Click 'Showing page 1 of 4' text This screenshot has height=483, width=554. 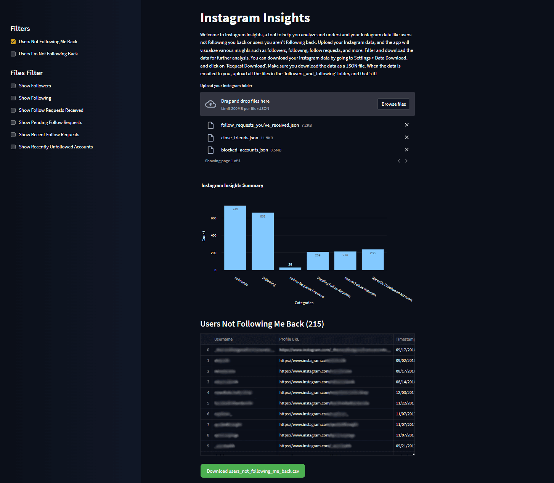click(223, 161)
